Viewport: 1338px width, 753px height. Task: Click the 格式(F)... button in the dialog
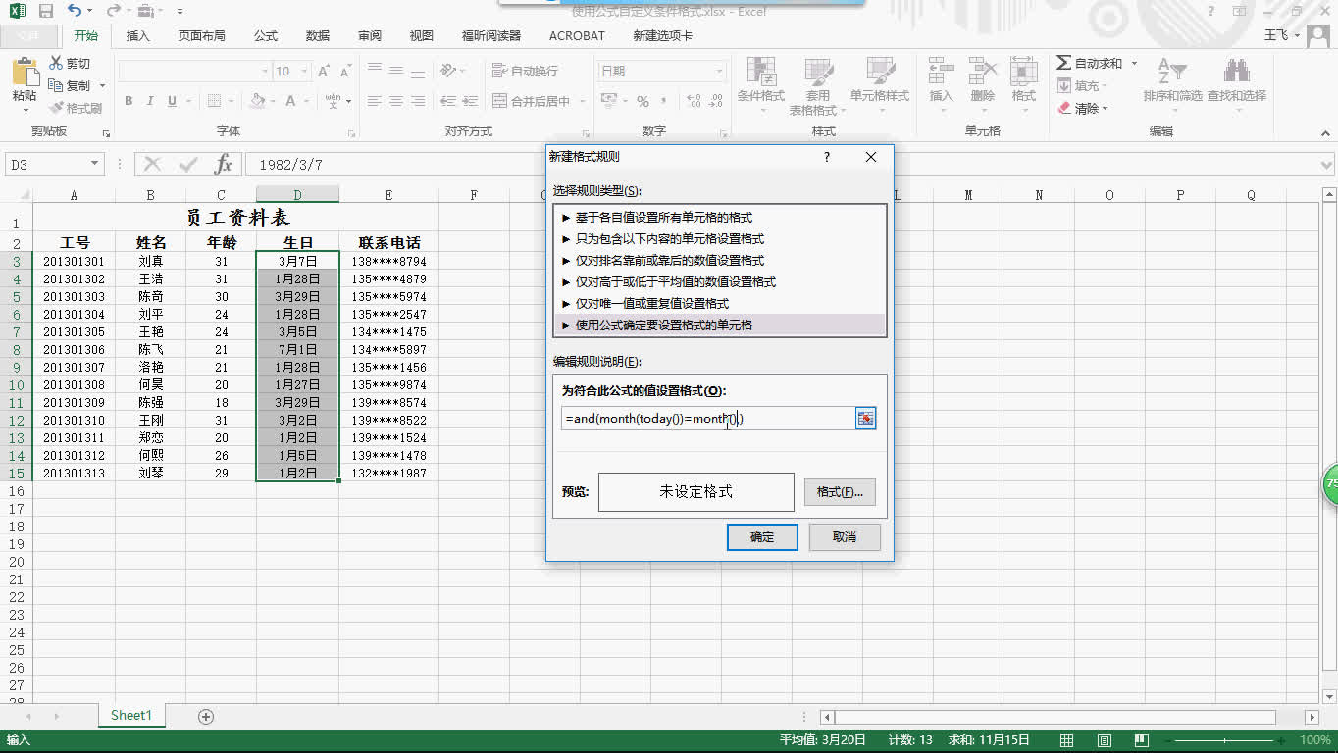839,492
